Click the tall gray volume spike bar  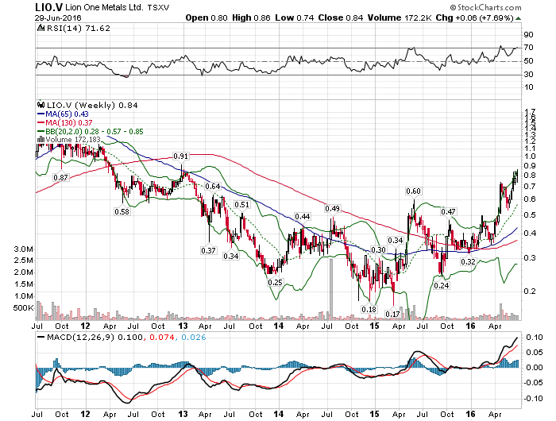331,289
